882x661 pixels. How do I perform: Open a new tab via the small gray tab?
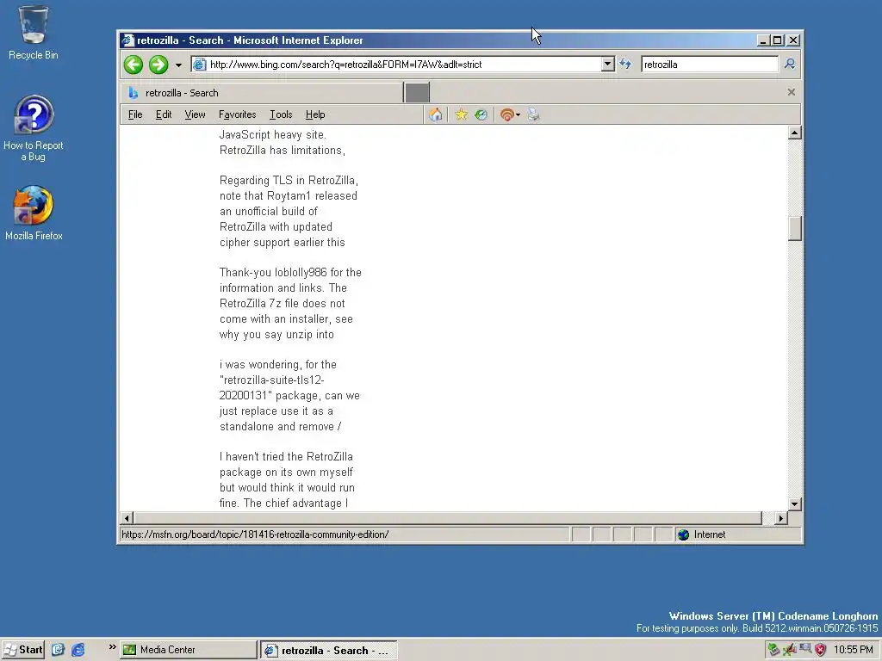coord(417,92)
